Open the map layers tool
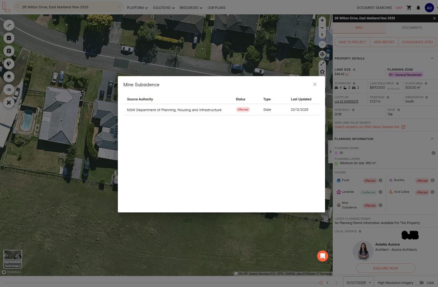Viewport: 438px width, 287px height. tap(9, 77)
